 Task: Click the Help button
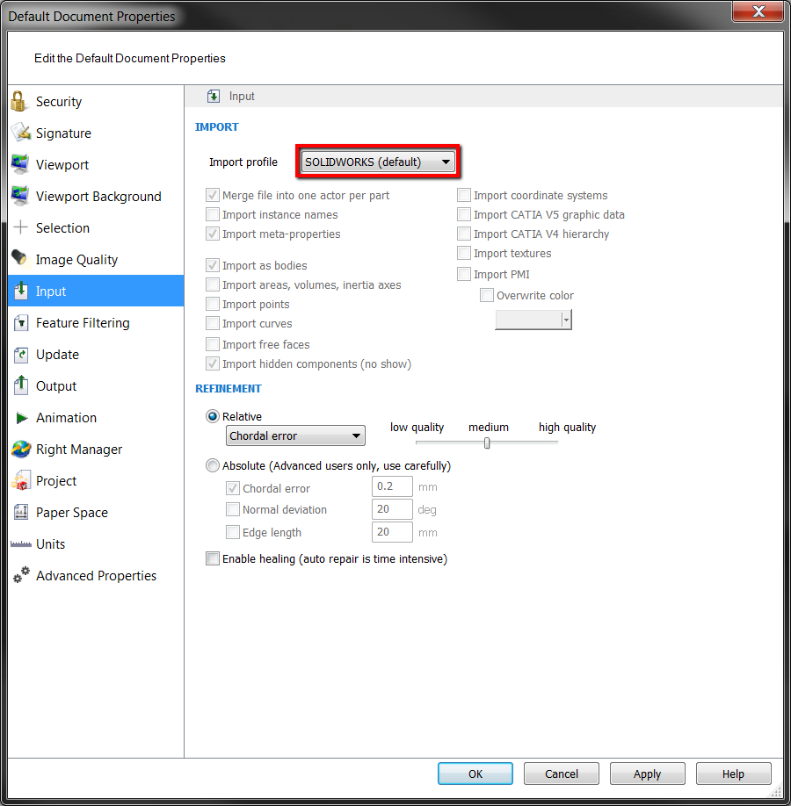[733, 774]
